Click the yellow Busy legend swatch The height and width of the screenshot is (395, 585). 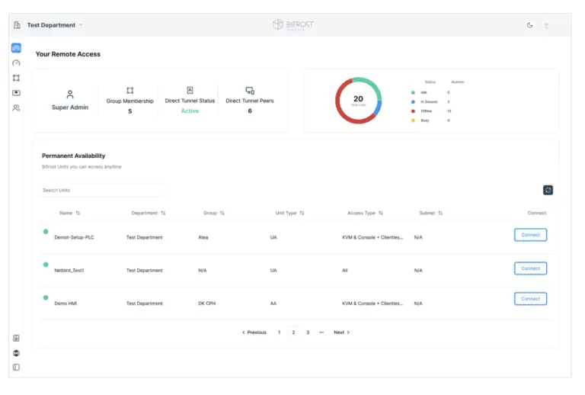[413, 120]
